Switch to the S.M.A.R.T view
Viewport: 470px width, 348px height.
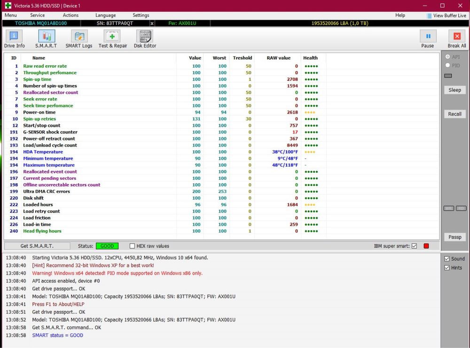click(46, 39)
